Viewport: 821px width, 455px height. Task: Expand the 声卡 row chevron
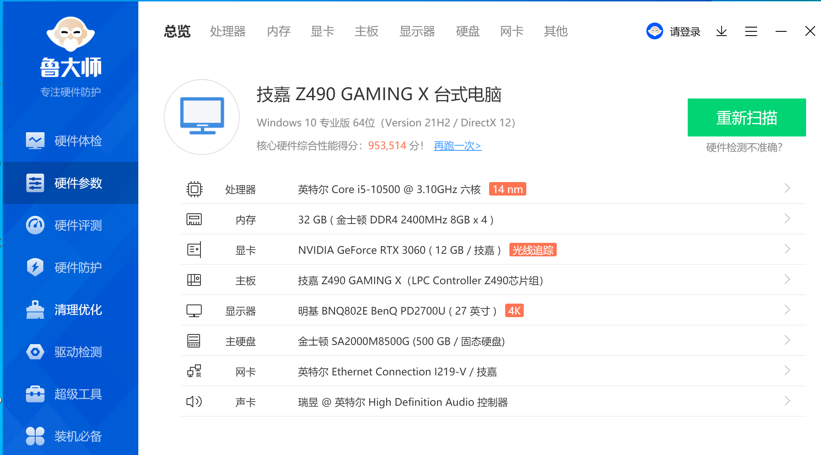[x=787, y=401]
